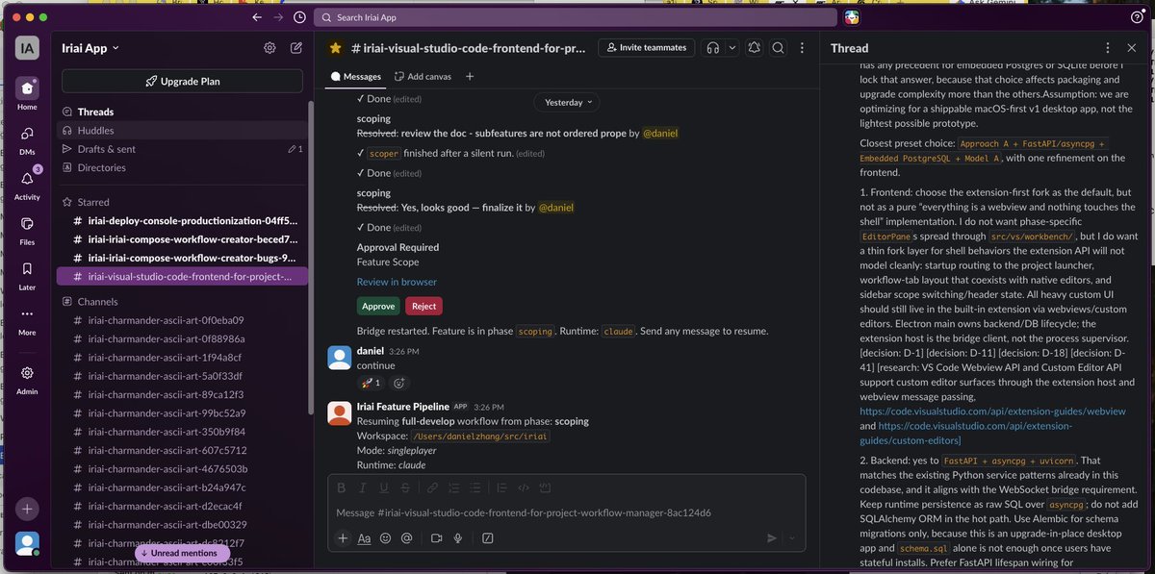This screenshot has height=574, width=1155.
Task: Toggle ordered list formatting
Action: coord(456,487)
